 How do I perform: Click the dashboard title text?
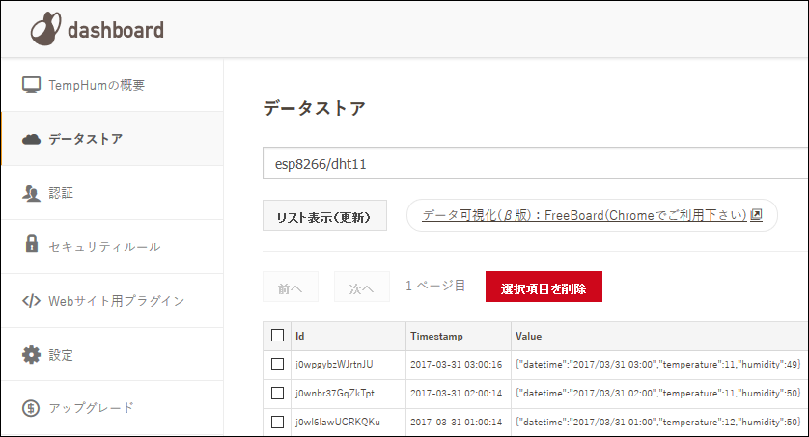116,31
